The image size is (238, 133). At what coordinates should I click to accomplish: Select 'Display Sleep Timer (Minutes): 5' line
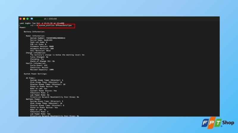47,106
